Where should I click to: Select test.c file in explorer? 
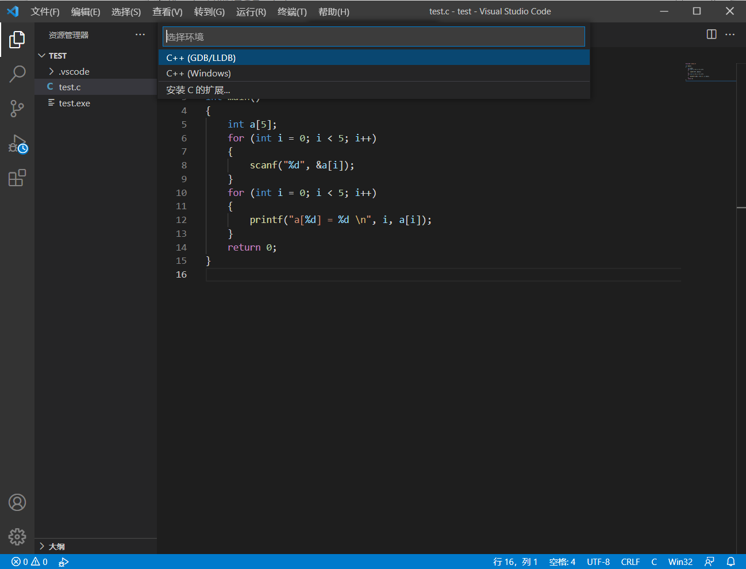click(95, 87)
